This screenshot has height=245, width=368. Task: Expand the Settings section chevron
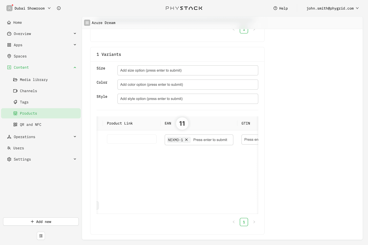tap(75, 159)
